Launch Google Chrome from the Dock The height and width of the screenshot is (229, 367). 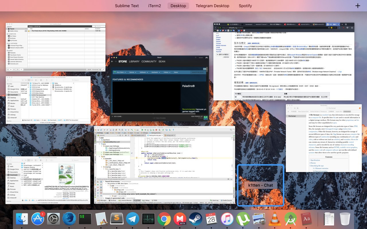click(x=164, y=219)
